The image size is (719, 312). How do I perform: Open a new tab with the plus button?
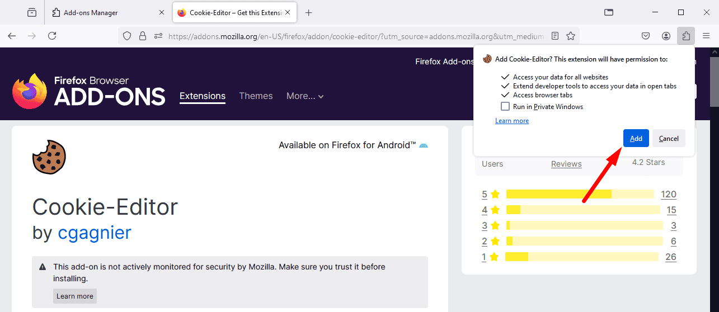coord(308,12)
